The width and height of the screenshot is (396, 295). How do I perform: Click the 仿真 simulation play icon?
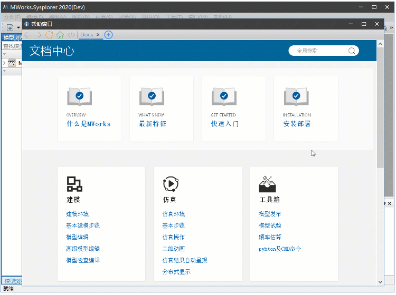click(171, 184)
